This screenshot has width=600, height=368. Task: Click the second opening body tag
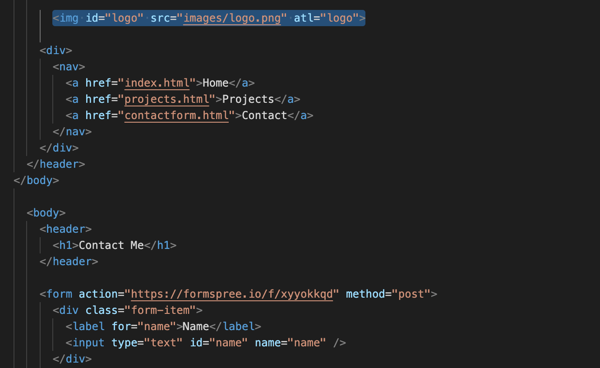click(x=46, y=213)
